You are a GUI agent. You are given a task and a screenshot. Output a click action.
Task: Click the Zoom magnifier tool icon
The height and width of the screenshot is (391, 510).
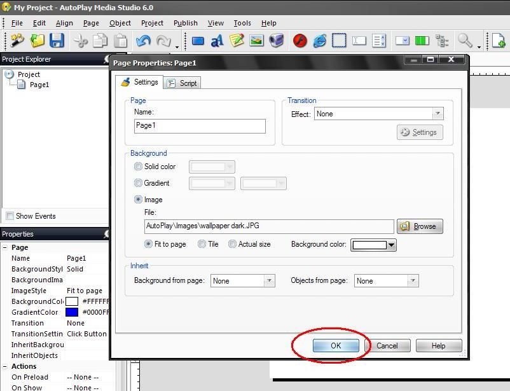(465, 41)
